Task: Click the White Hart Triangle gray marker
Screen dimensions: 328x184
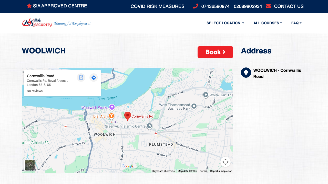Action: (x=206, y=94)
